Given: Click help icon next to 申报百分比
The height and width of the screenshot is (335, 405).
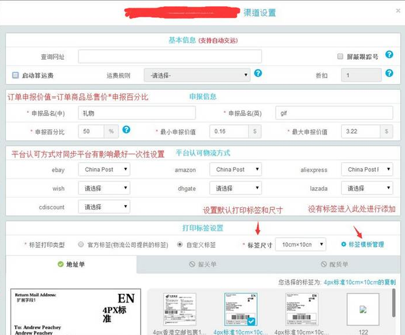Looking at the screenshot, I should tap(126, 130).
